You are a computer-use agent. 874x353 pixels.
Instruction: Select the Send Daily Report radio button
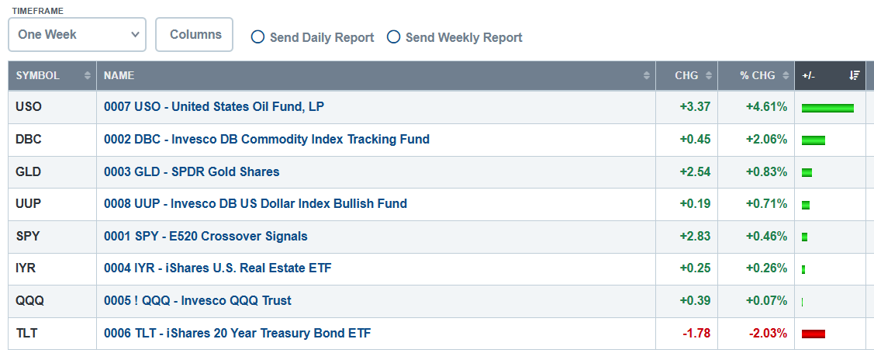click(257, 37)
